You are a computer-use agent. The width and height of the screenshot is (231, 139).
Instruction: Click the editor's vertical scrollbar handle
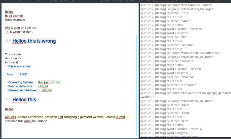(136, 86)
